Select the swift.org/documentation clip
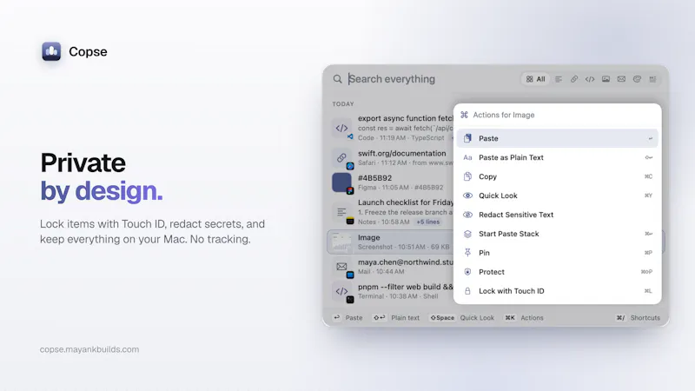 coord(402,154)
